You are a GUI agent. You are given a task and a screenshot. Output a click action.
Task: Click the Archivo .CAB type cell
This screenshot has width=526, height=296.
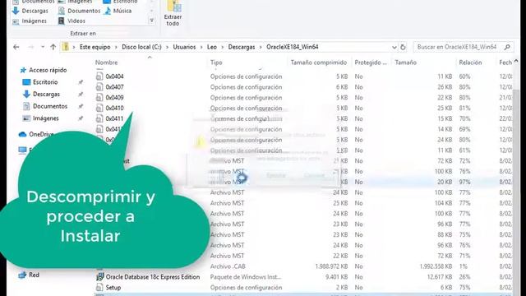(228, 266)
